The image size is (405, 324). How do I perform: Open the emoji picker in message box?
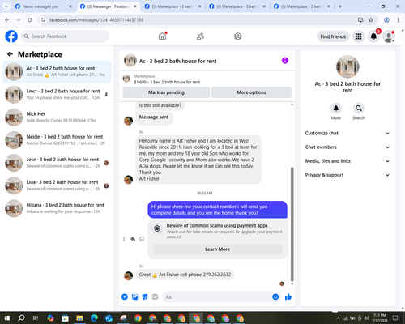[275, 296]
